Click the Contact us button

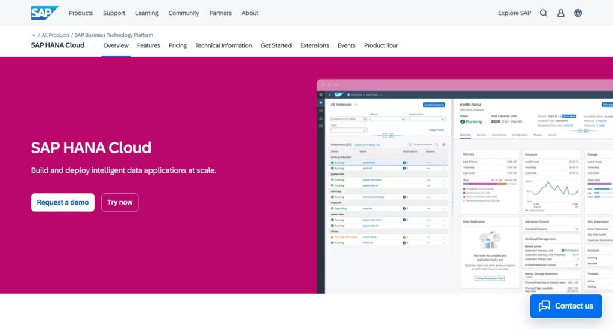pos(566,306)
